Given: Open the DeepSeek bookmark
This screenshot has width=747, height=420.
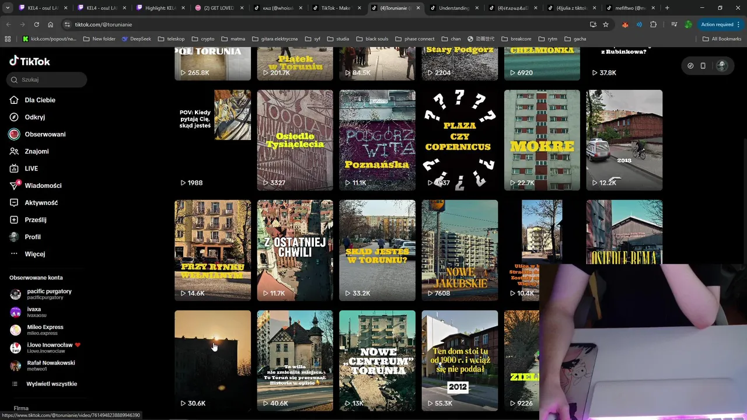Looking at the screenshot, I should [136, 38].
